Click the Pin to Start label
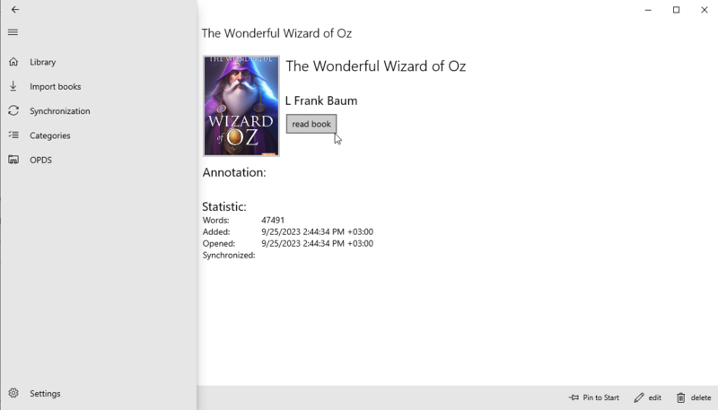Image resolution: width=718 pixels, height=410 pixels. tap(600, 397)
